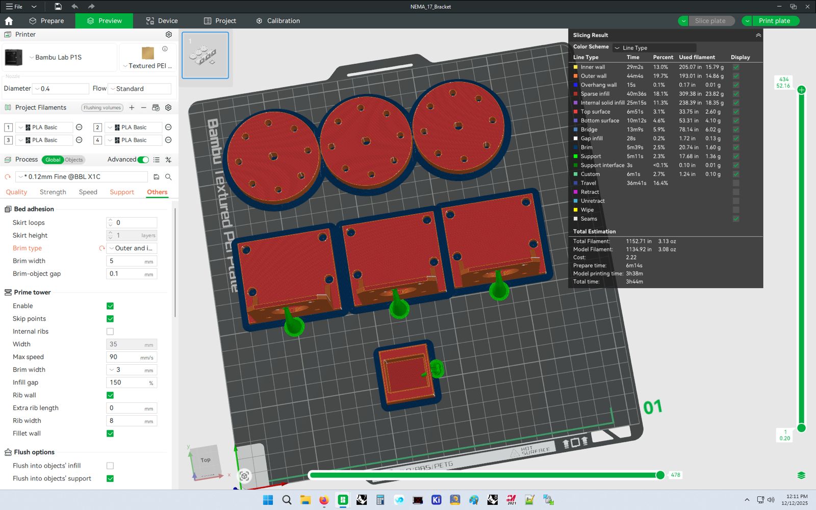Enable Flush into objects' infill
The height and width of the screenshot is (510, 816).
coord(110,466)
